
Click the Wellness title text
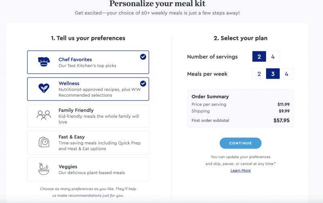pyautogui.click(x=69, y=84)
